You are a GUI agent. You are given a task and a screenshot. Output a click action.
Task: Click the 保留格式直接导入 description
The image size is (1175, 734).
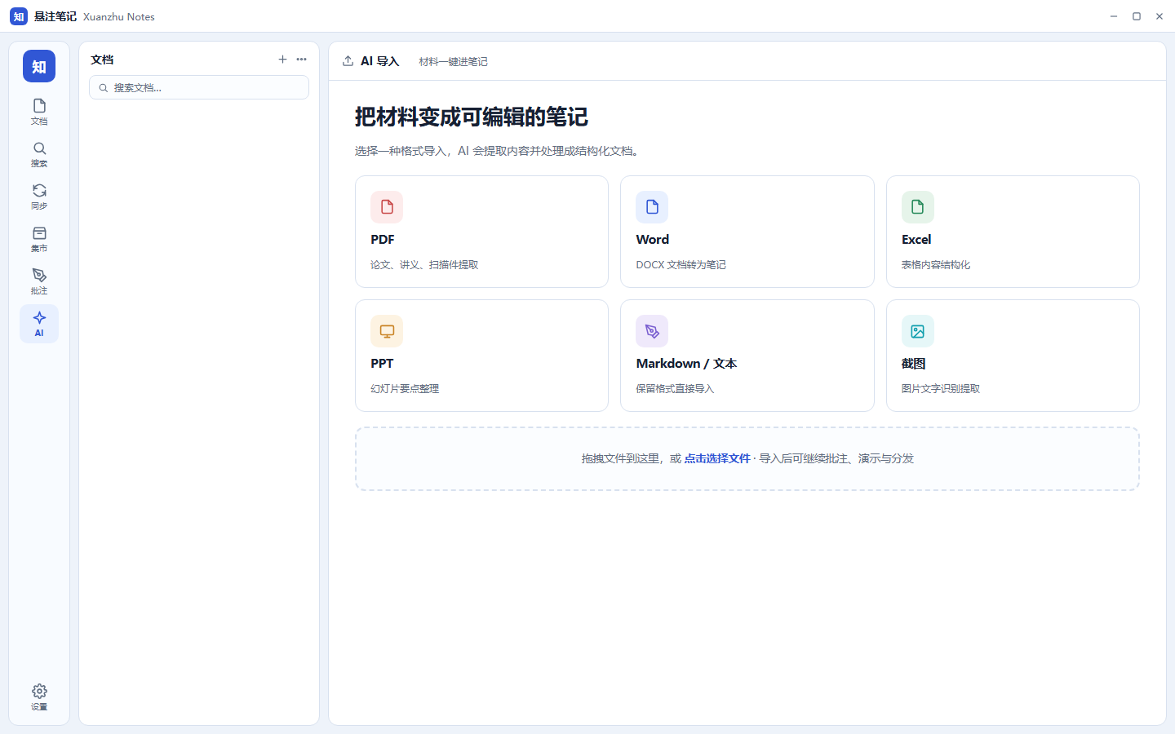(x=675, y=389)
